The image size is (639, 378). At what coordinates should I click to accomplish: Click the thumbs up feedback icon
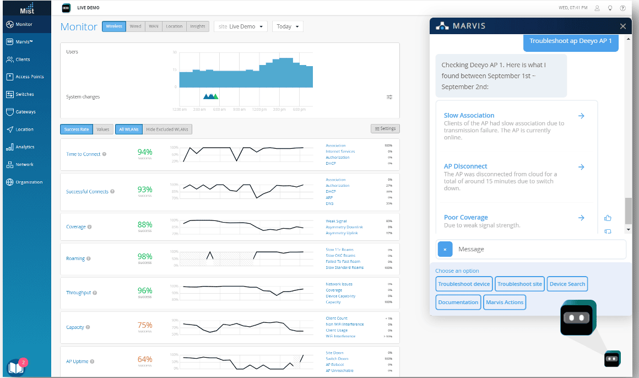[x=608, y=218]
